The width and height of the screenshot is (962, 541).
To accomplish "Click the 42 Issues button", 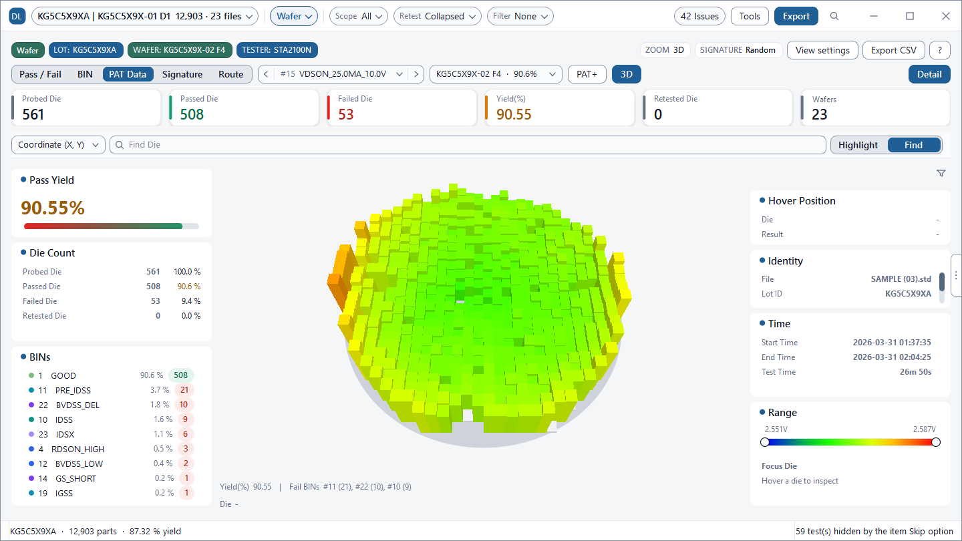I will click(x=700, y=16).
